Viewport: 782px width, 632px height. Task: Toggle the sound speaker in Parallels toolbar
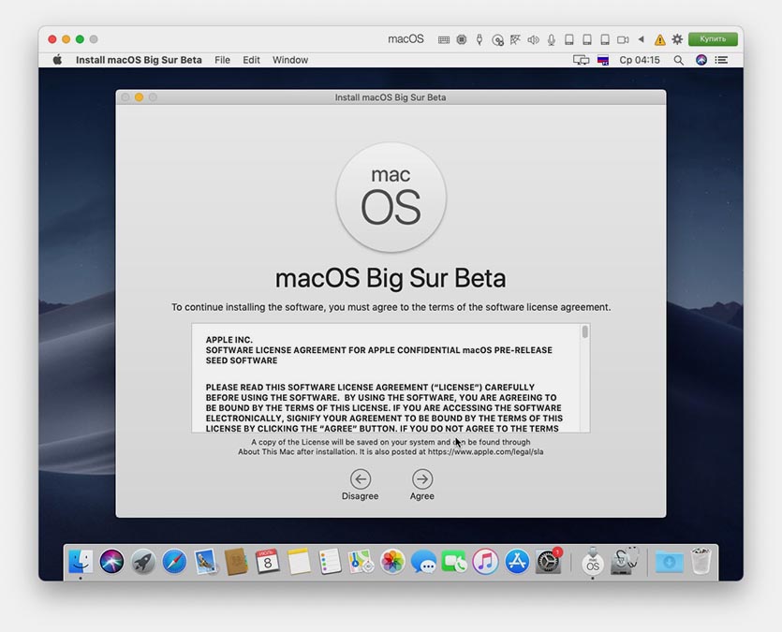[x=533, y=39]
